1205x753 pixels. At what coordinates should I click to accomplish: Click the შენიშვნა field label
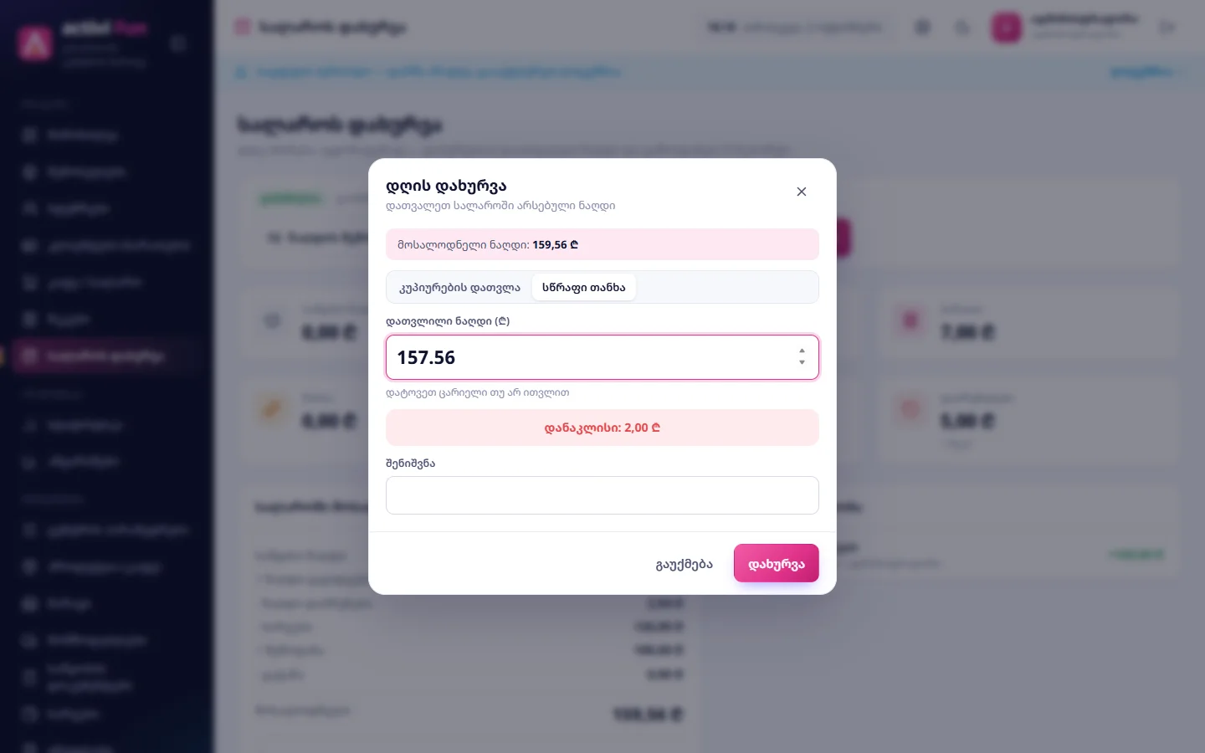410,464
